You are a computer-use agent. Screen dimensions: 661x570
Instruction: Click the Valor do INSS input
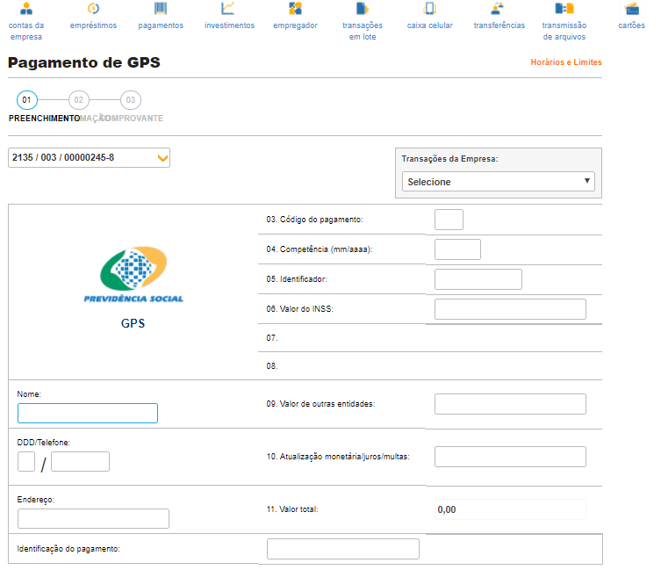[x=509, y=309]
